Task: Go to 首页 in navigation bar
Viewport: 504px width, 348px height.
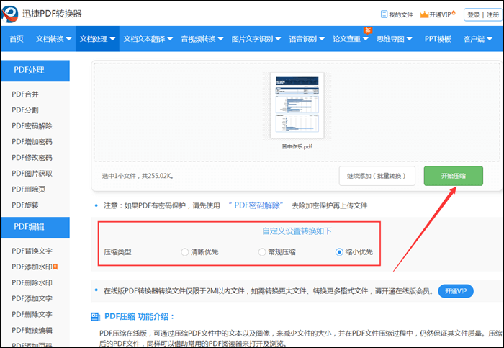Action: coord(17,39)
